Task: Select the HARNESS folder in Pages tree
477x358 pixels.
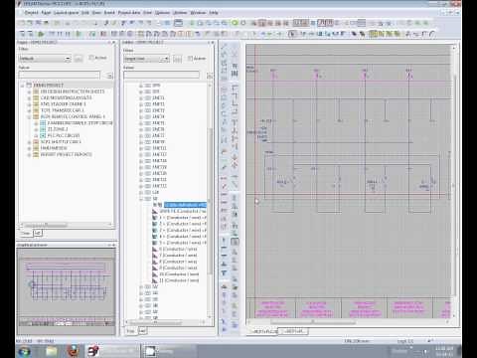Action: coord(54,148)
